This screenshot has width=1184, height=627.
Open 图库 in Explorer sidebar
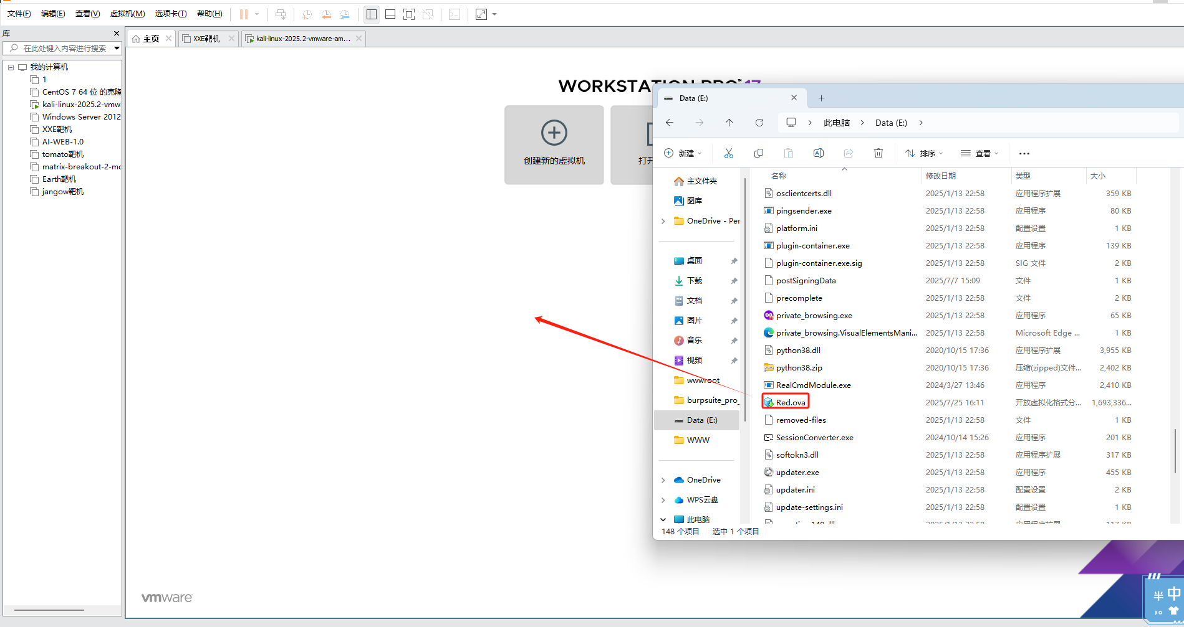tap(688, 201)
